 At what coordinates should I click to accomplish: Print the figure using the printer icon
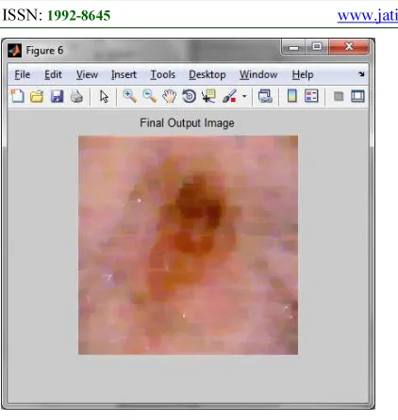pyautogui.click(x=76, y=96)
